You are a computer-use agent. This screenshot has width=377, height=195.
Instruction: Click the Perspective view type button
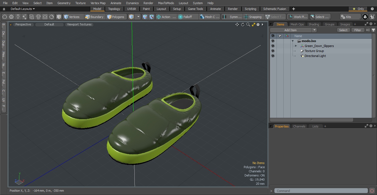coord(23,24)
